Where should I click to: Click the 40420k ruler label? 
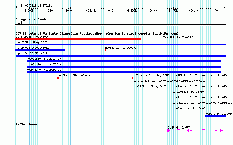[111, 10]
